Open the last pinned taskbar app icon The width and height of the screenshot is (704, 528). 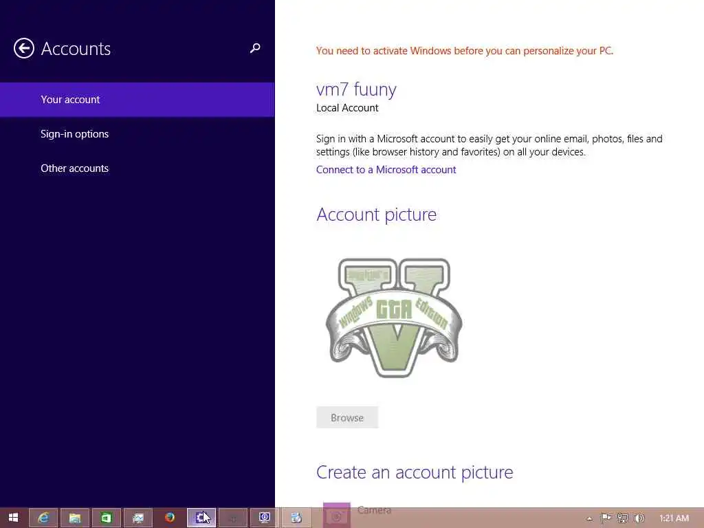(296, 518)
